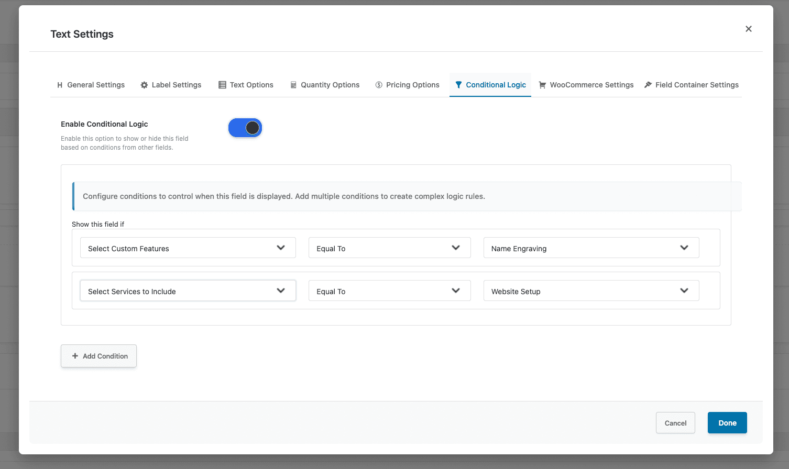Click the Conditional Logic funnel icon

click(x=458, y=85)
